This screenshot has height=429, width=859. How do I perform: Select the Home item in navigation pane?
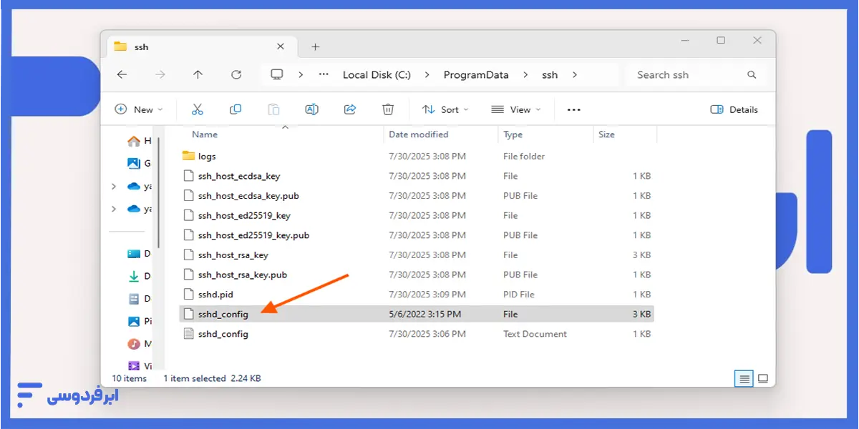tap(139, 141)
